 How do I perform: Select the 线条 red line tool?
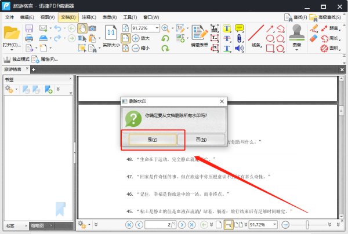pyautogui.click(x=256, y=33)
